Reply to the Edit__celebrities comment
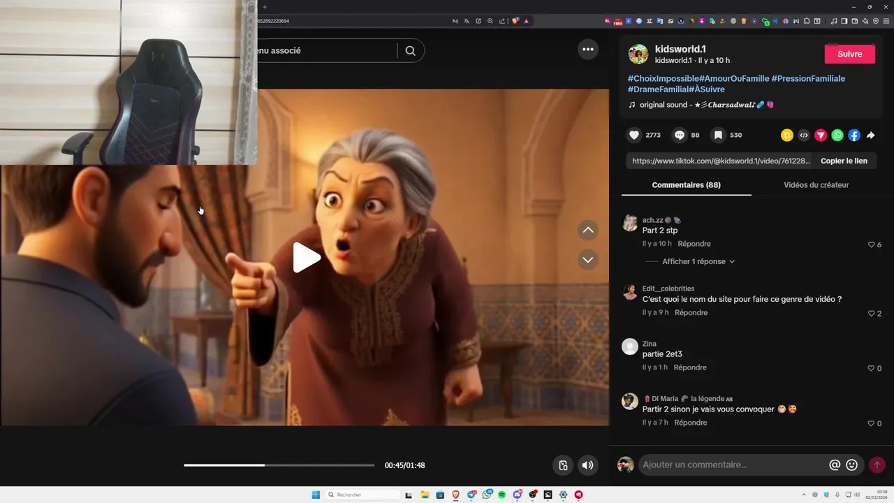894x503 pixels. 691,313
